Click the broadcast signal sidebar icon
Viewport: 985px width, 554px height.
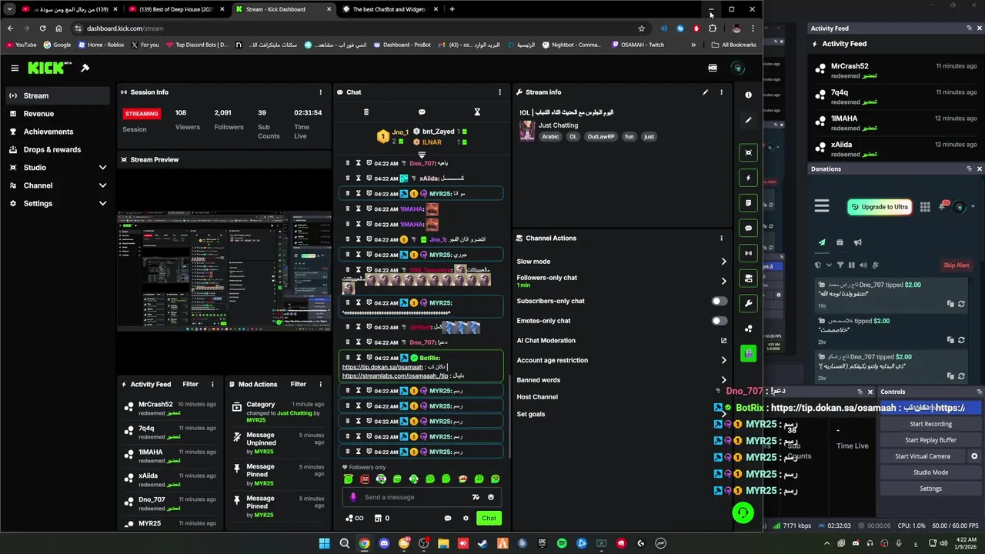pyautogui.click(x=748, y=253)
